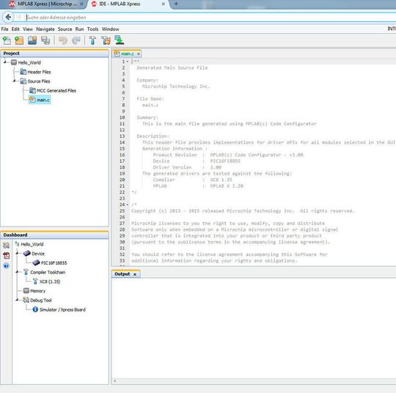Image resolution: width=396 pixels, height=396 pixels.
Task: Click the New File toolbar icon
Action: point(7,40)
